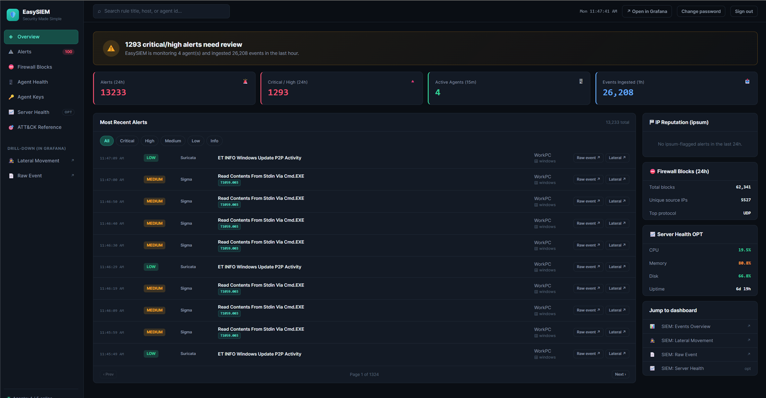
Task: Click the Server Health chart icon
Action: point(11,112)
